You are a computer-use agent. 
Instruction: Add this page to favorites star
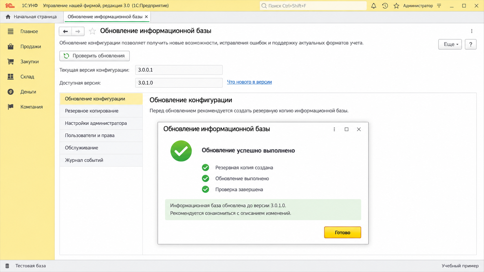[92, 31]
